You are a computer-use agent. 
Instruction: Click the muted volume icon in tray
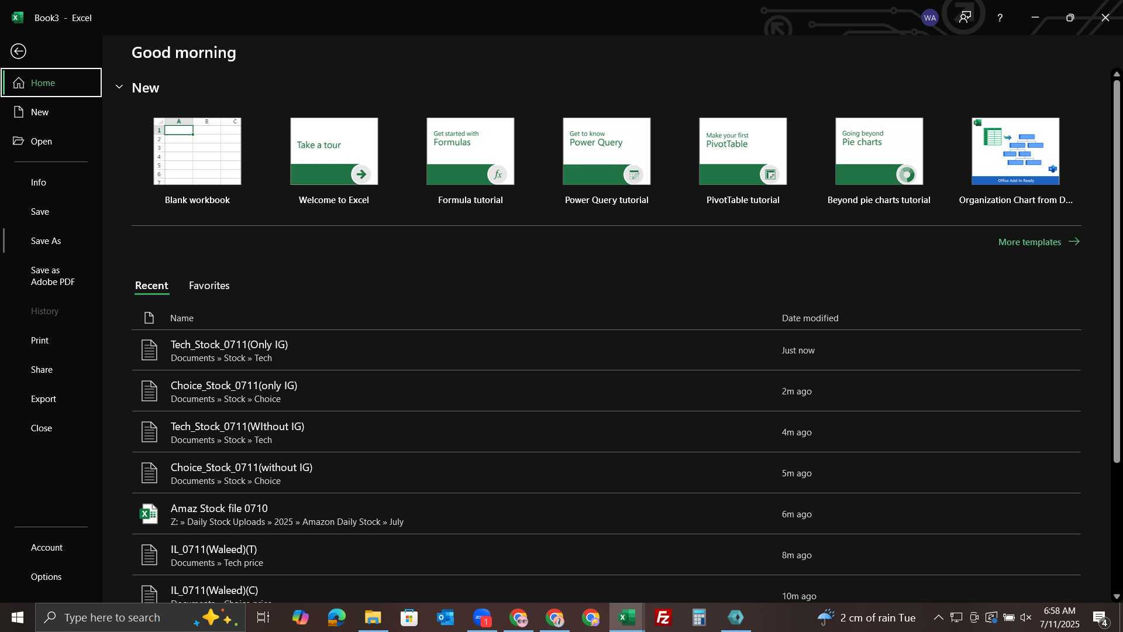(1025, 617)
